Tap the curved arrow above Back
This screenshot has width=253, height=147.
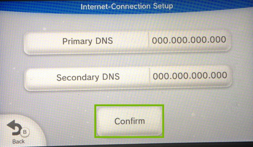[x=14, y=127]
